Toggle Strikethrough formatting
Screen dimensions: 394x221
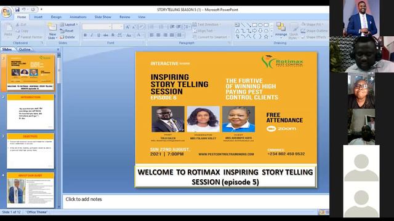pos(106,35)
